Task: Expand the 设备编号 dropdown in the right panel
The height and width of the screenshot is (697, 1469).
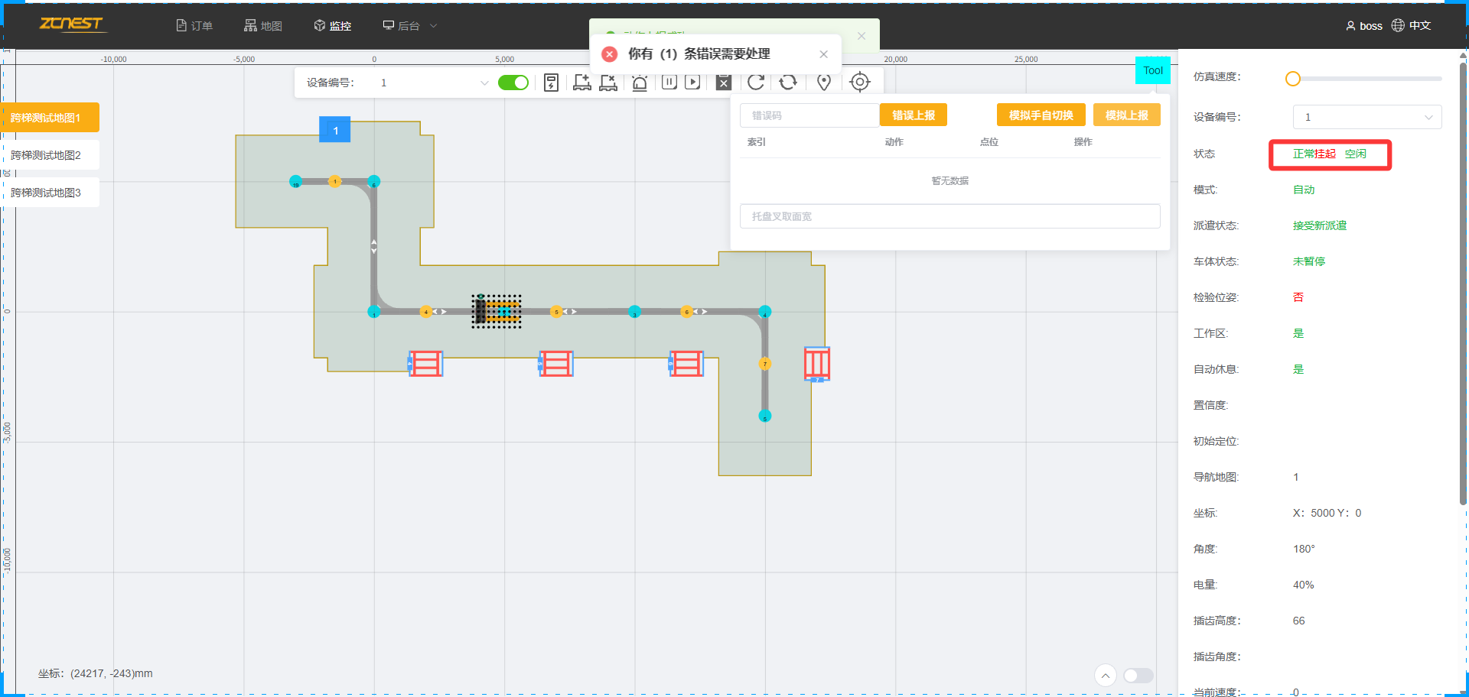Action: (1366, 117)
